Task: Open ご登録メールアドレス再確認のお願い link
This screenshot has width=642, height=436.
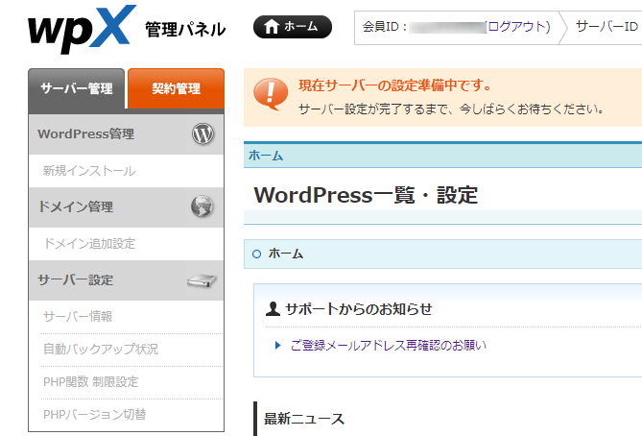Action: click(389, 346)
